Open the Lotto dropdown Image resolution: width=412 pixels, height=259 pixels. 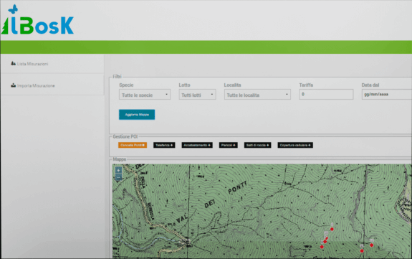(x=197, y=95)
